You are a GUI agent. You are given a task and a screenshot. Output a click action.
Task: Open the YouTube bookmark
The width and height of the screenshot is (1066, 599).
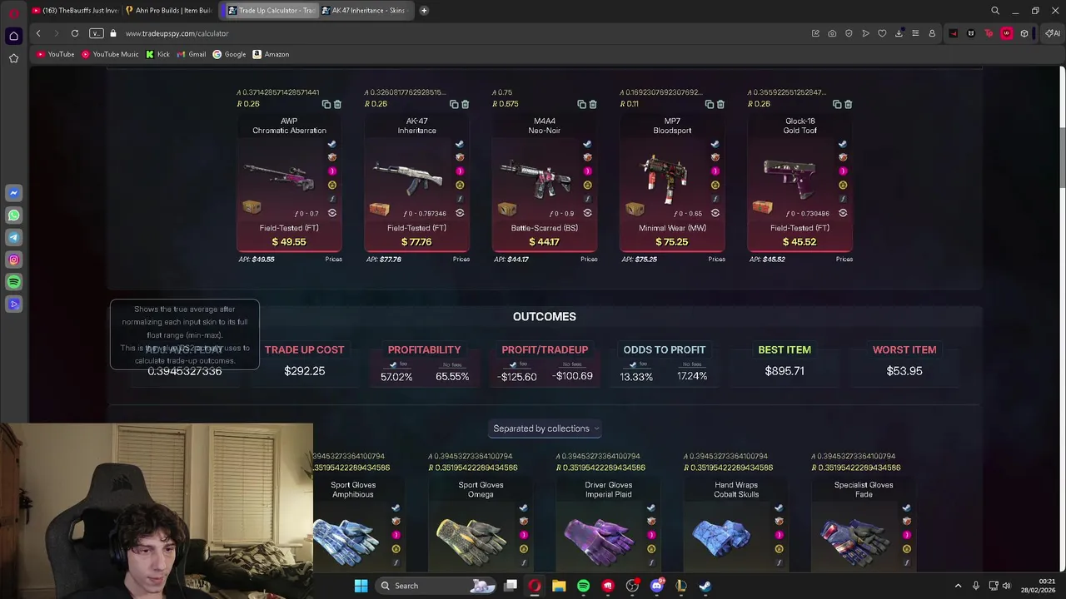click(x=56, y=54)
